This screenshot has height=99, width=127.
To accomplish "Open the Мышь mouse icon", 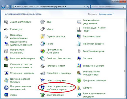I will (43, 29).
